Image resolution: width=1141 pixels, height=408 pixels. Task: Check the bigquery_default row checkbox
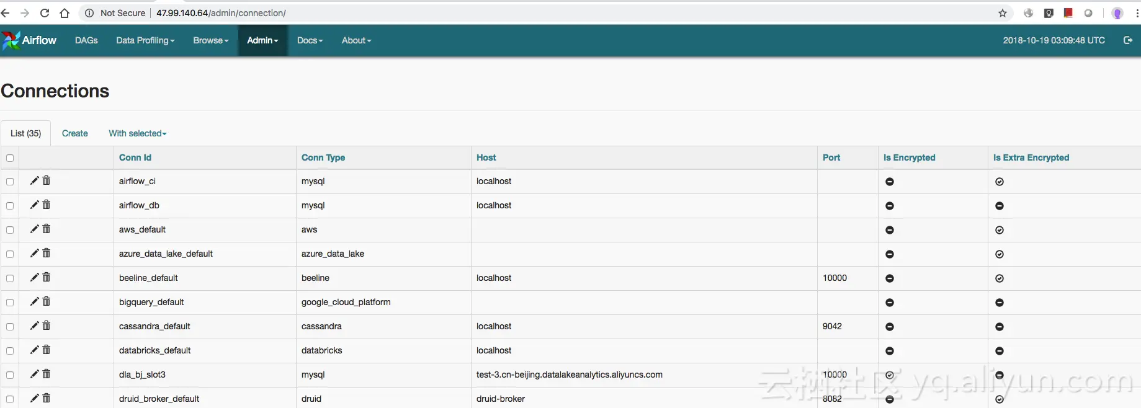[x=10, y=303]
